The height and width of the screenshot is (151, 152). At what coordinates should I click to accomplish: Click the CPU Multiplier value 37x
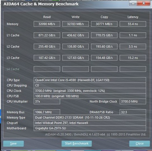(47, 102)
